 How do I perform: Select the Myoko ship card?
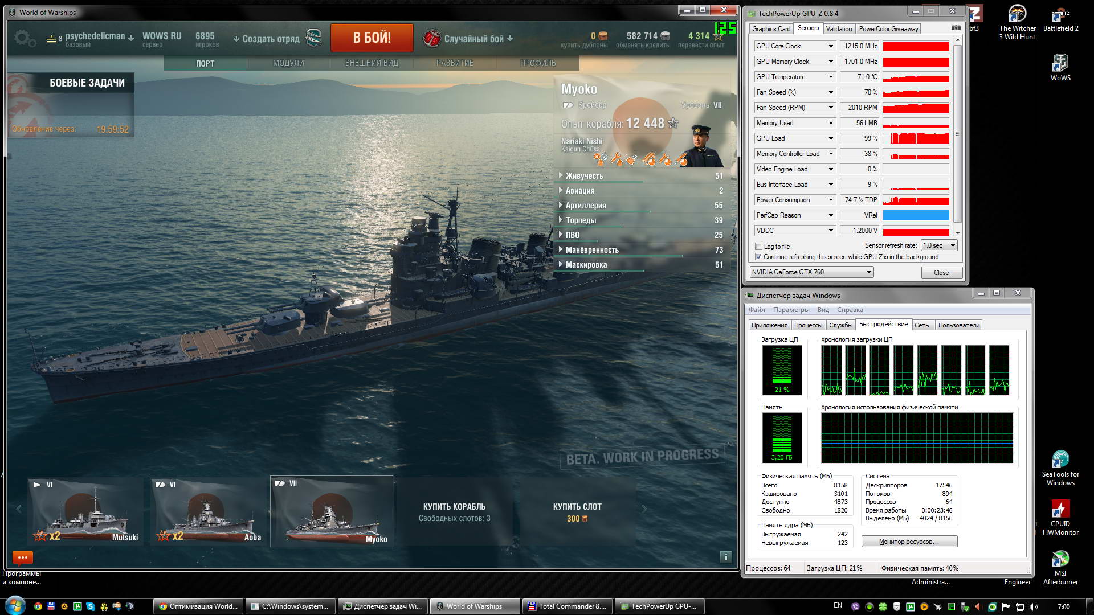(x=332, y=511)
